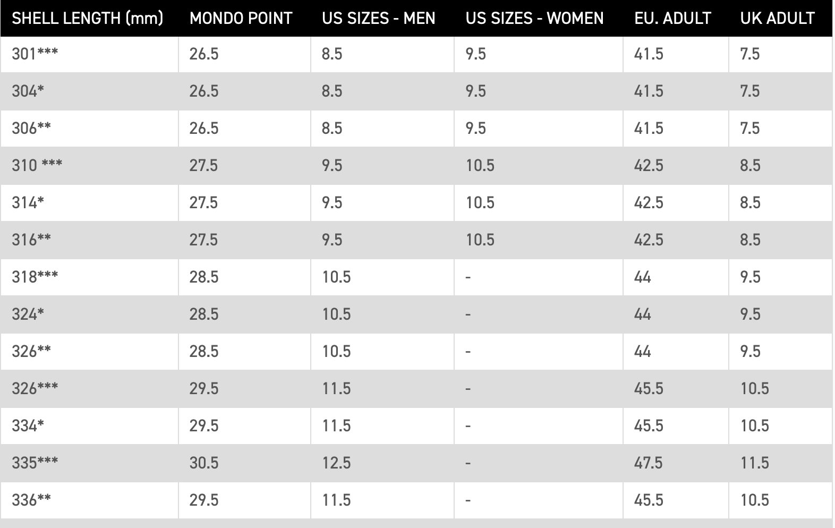Select the 306** shell length cell
This screenshot has width=835, height=528.
click(x=89, y=129)
